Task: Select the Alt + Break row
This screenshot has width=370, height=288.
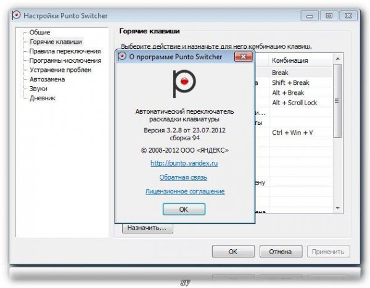Action: coord(294,92)
